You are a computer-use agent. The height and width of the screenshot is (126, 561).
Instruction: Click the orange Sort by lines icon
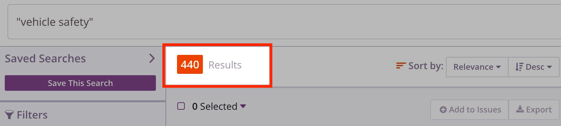(x=401, y=66)
